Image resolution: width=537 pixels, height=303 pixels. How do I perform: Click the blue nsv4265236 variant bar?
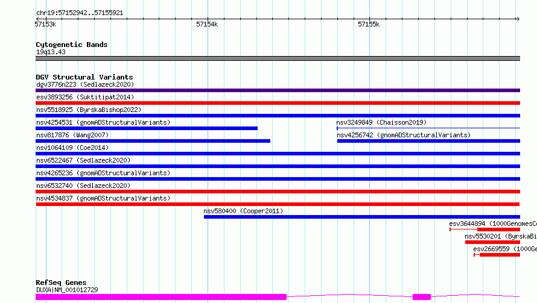278,179
